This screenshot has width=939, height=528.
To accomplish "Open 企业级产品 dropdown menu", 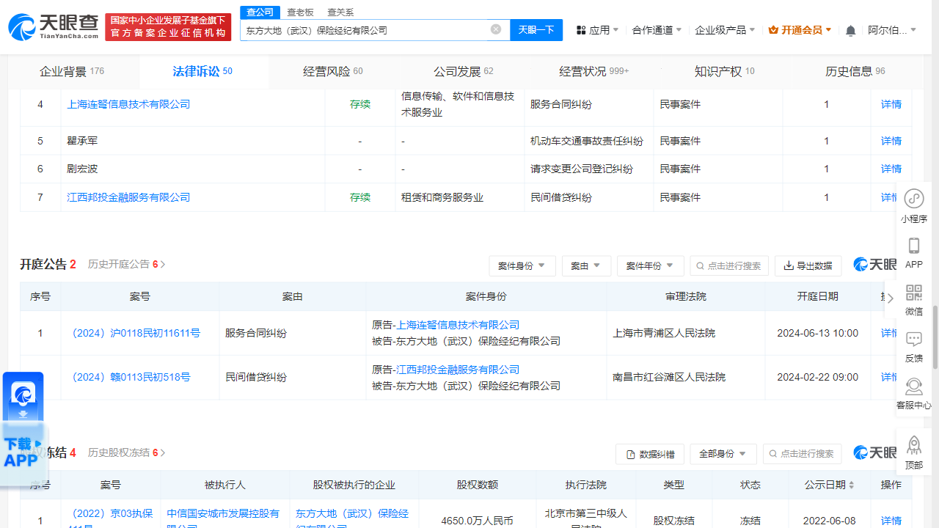I will pyautogui.click(x=726, y=30).
